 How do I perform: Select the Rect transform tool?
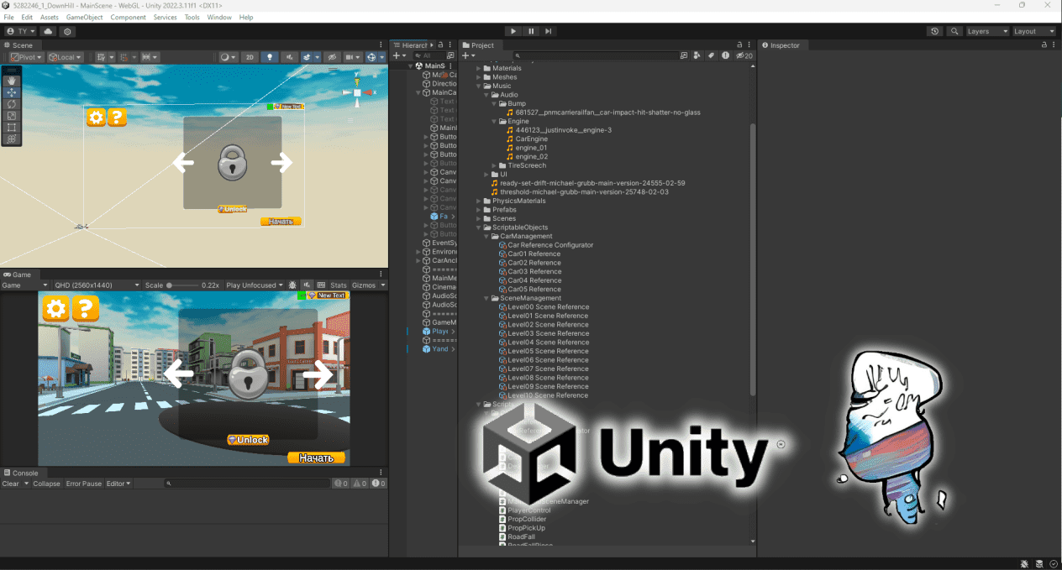(x=12, y=128)
